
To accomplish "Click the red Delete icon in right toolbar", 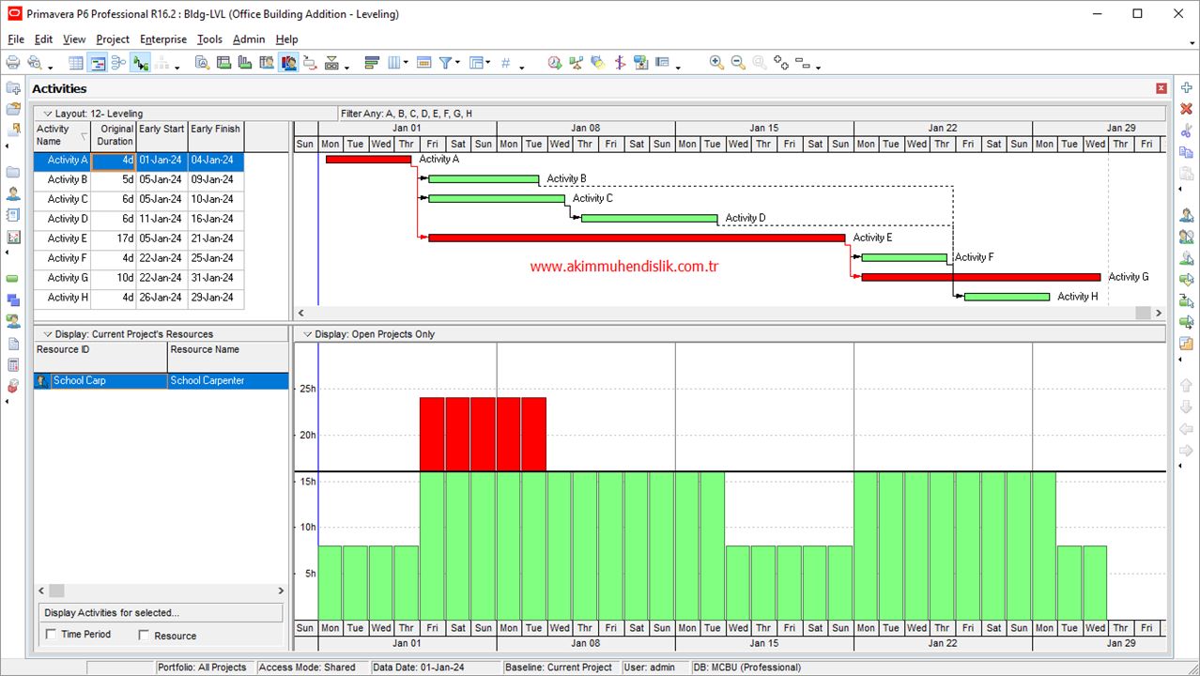I will click(x=1186, y=109).
